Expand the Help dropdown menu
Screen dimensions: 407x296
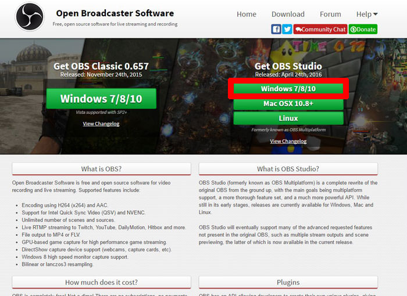click(367, 15)
